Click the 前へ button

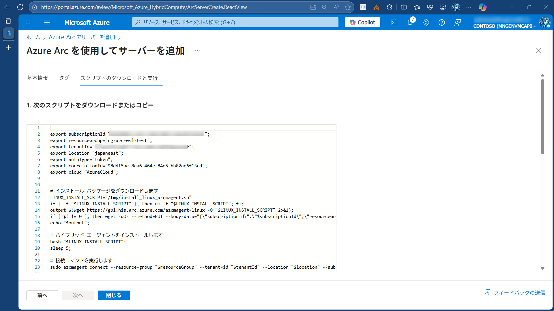coord(42,295)
